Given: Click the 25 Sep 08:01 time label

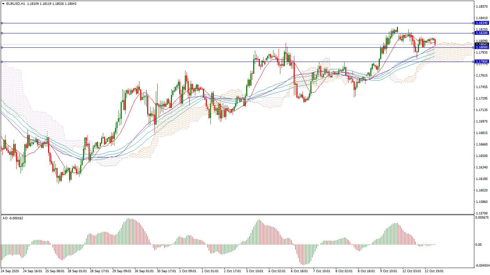Looking at the screenshot, I should point(55,271).
